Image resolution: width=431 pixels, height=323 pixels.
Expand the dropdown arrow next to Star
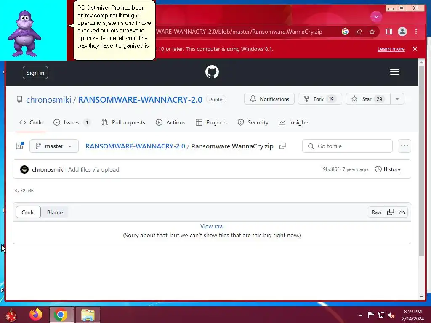pyautogui.click(x=397, y=99)
